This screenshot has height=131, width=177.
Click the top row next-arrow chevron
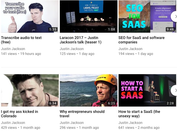175,16
